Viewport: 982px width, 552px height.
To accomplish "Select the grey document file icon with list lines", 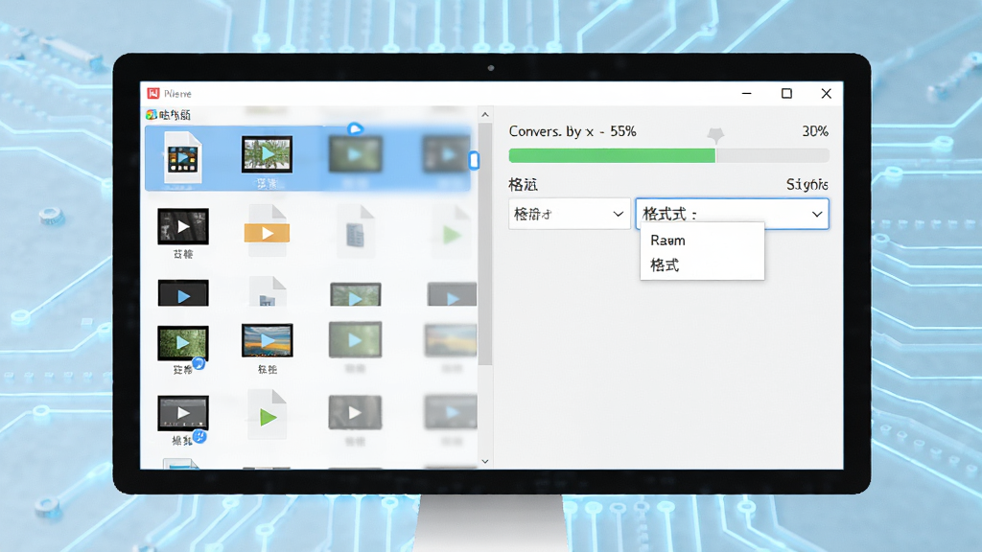I will (x=355, y=232).
